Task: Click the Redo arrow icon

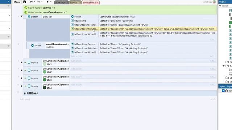Action: click(x=38, y=2)
